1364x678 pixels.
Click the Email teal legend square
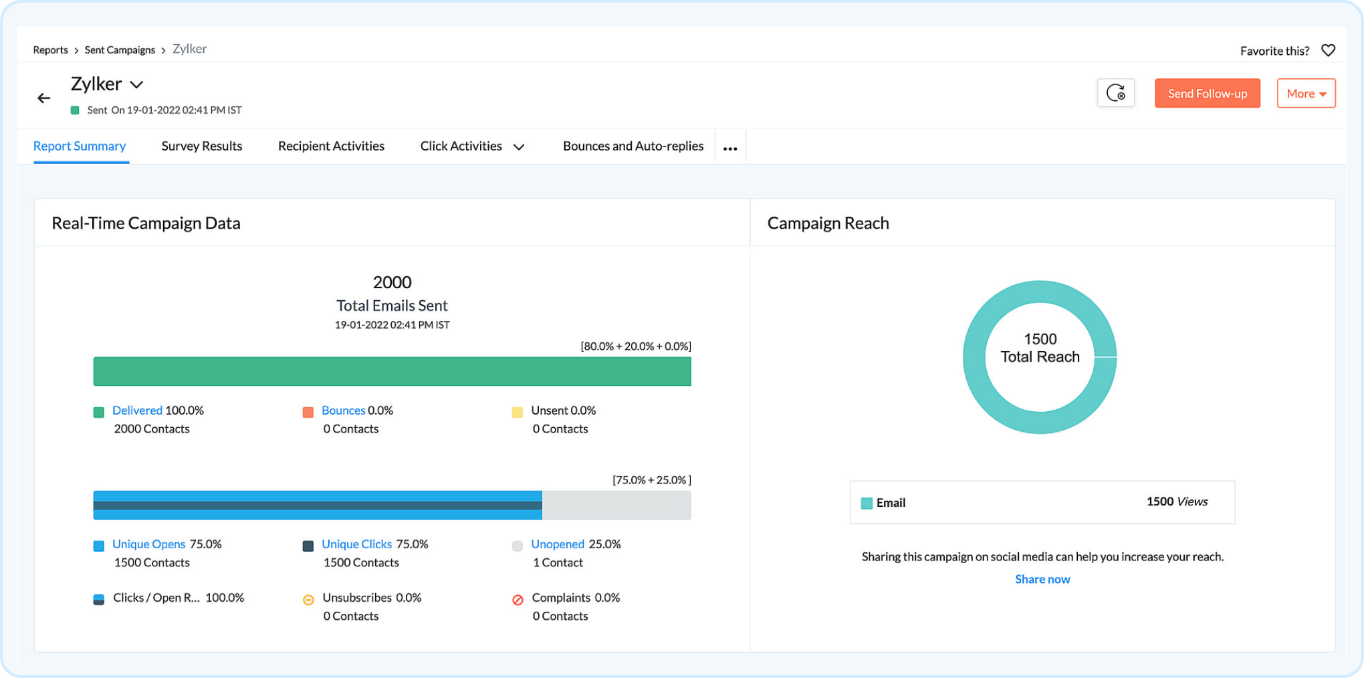tap(867, 503)
